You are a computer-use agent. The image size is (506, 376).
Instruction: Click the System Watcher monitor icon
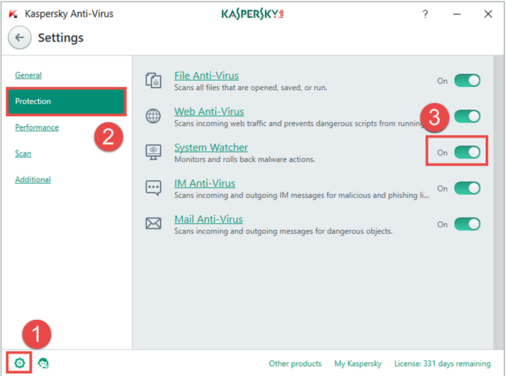(153, 152)
